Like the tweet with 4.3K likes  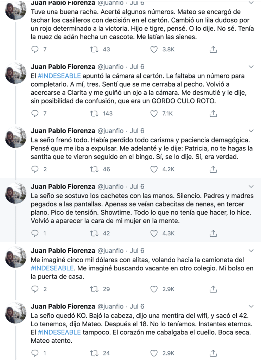pyautogui.click(x=154, y=233)
